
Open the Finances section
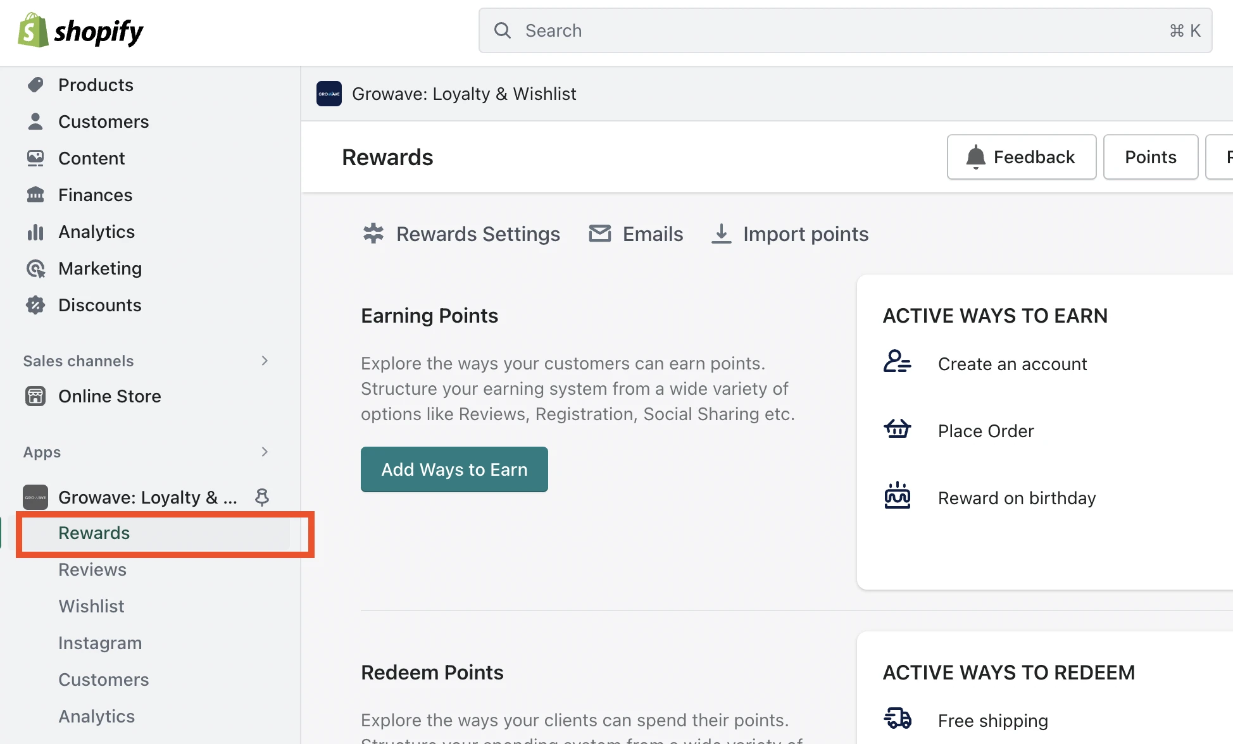point(95,195)
